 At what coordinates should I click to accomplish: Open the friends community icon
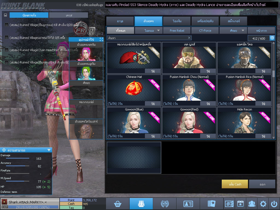[252, 203]
